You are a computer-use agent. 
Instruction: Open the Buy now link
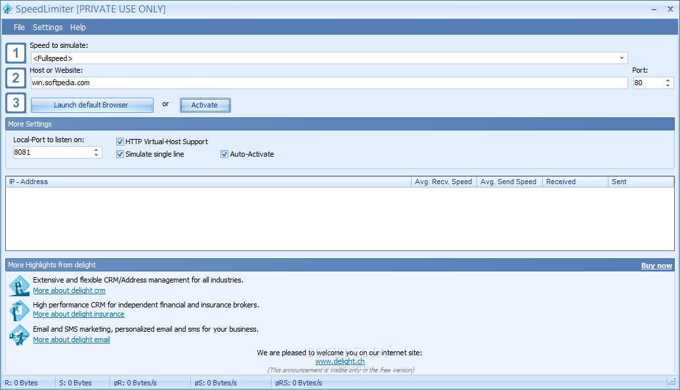pos(656,265)
